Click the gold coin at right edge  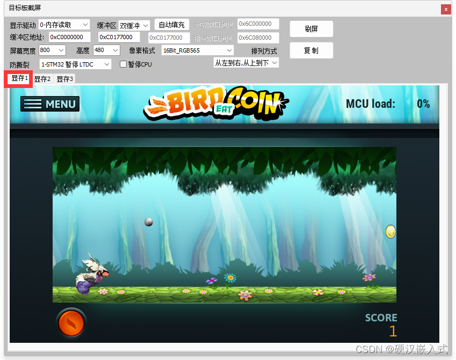pyautogui.click(x=390, y=232)
